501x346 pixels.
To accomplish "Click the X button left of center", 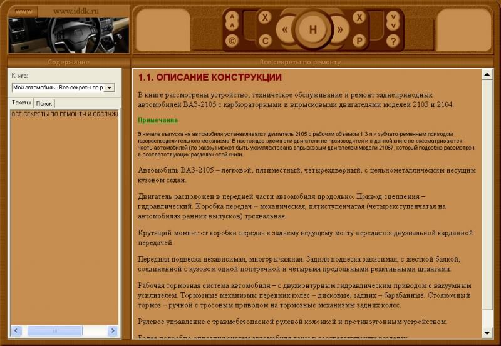I will (265, 18).
